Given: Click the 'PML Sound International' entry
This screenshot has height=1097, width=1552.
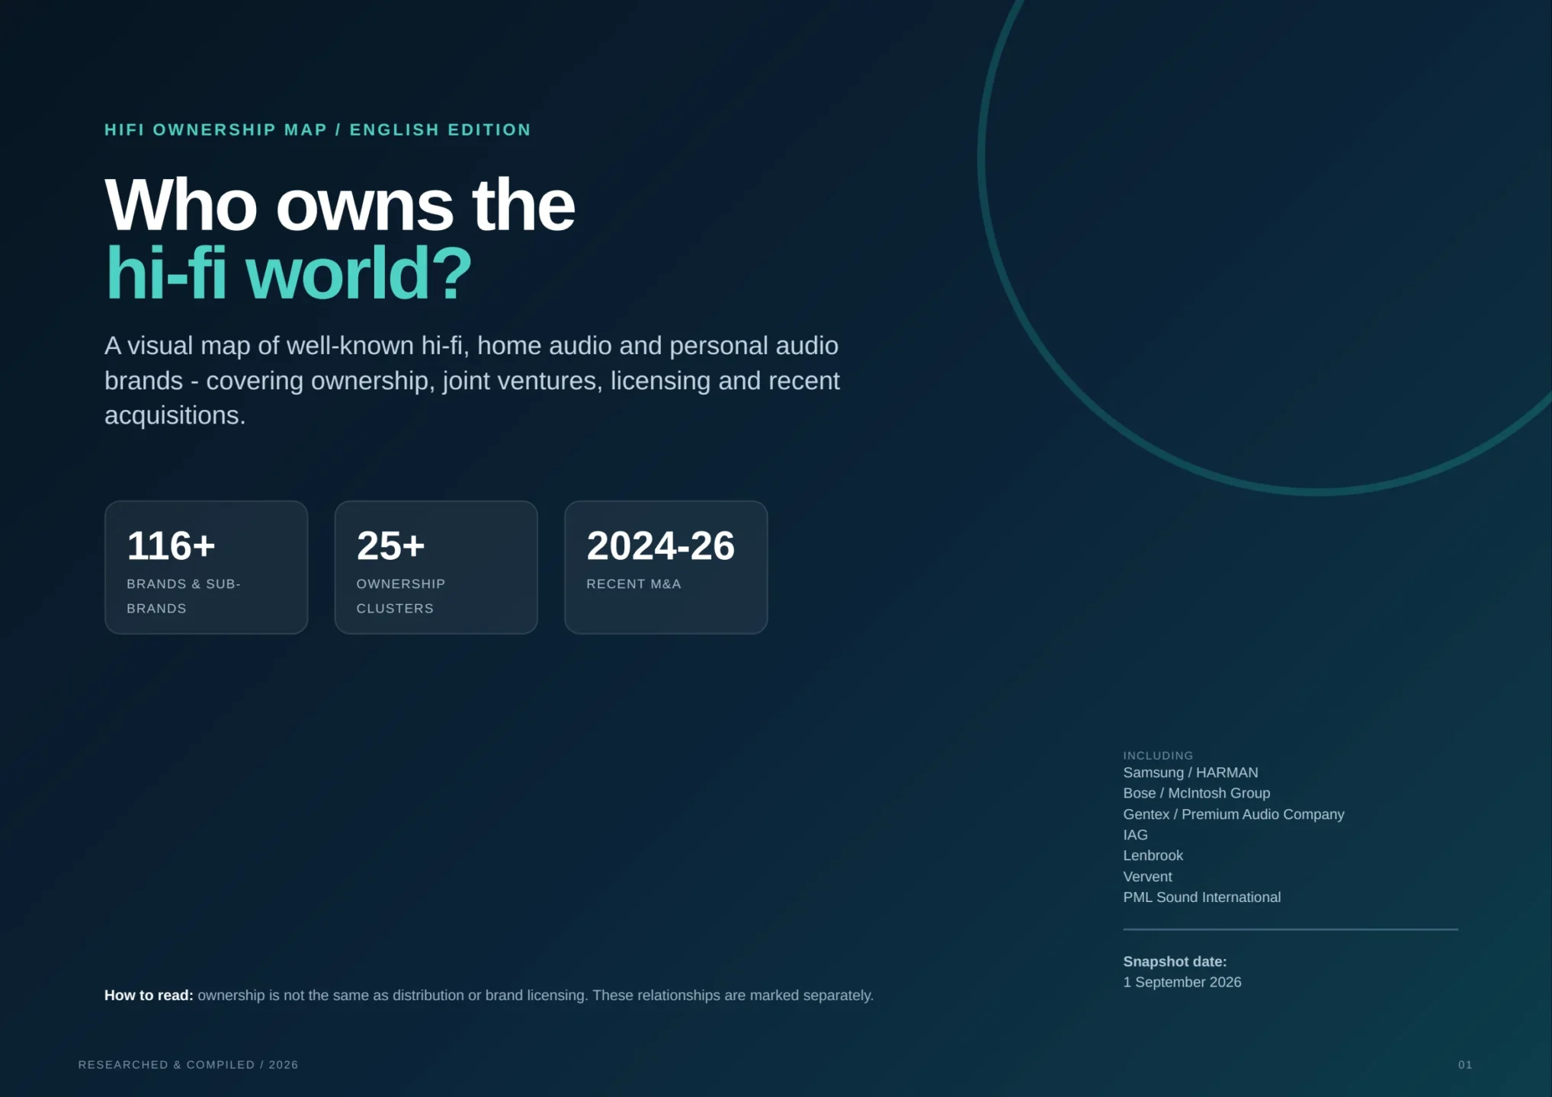Looking at the screenshot, I should click(x=1201, y=897).
